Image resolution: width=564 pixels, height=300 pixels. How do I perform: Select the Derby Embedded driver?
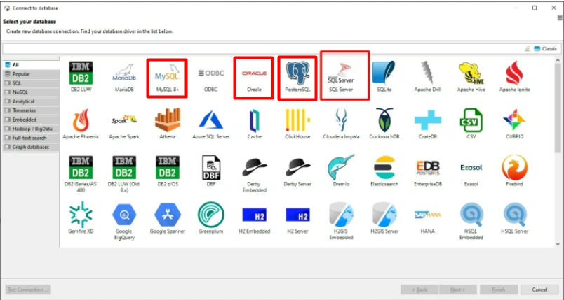coord(254,174)
